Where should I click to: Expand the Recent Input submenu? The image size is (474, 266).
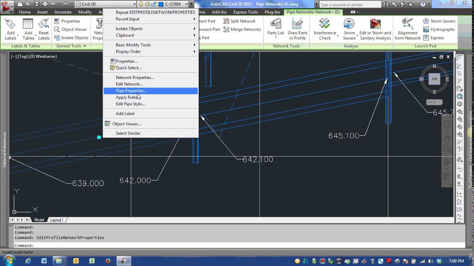click(151, 19)
